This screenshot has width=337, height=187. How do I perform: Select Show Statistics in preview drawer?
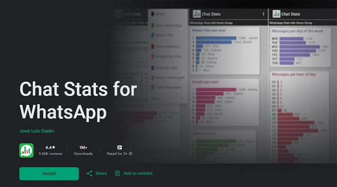click(166, 47)
